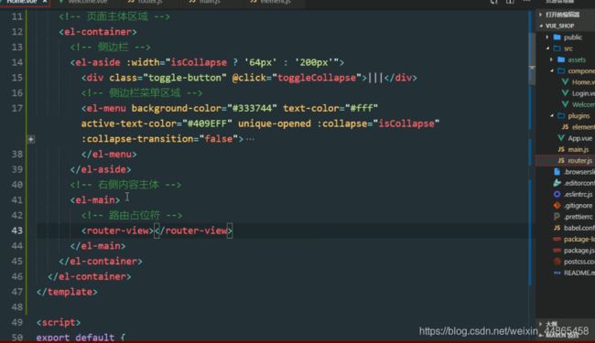
Task: Click the JS icon beside babel.config
Action: 557,228
